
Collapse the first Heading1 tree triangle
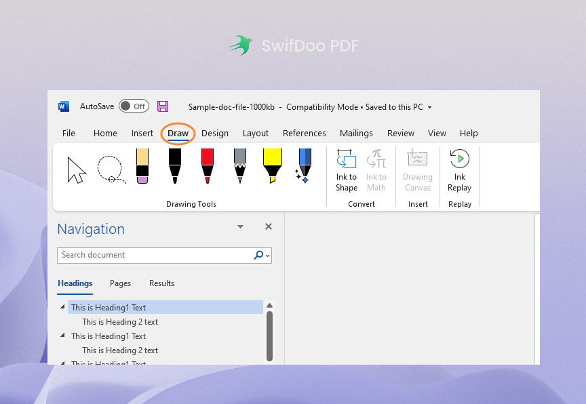click(x=62, y=306)
